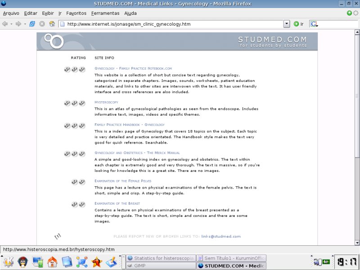Screen dimensions: 360x270
Task: Open the Ferramentas menu
Action: pyautogui.click(x=105, y=13)
